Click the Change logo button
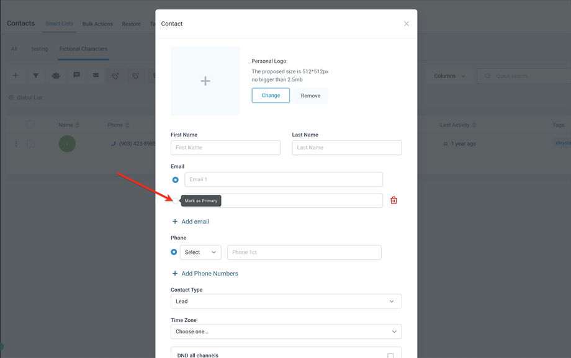This screenshot has height=358, width=571. point(271,96)
